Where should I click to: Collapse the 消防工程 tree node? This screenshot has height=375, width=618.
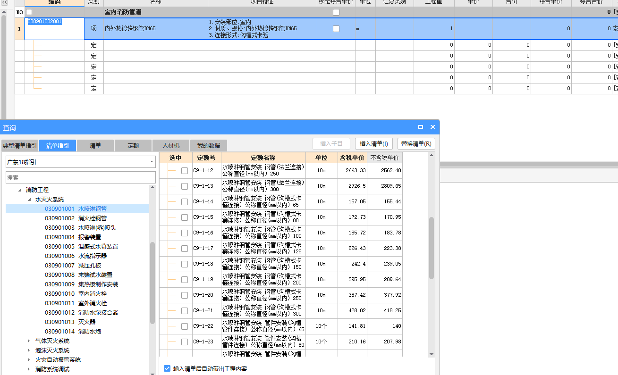point(20,190)
